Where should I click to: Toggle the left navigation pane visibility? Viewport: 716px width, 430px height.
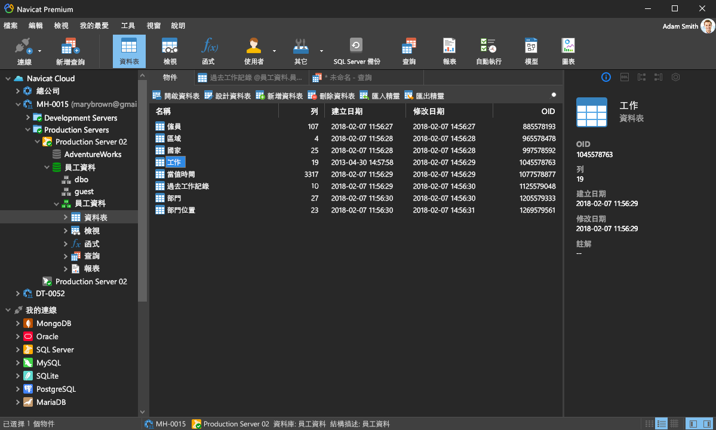pos(693,424)
